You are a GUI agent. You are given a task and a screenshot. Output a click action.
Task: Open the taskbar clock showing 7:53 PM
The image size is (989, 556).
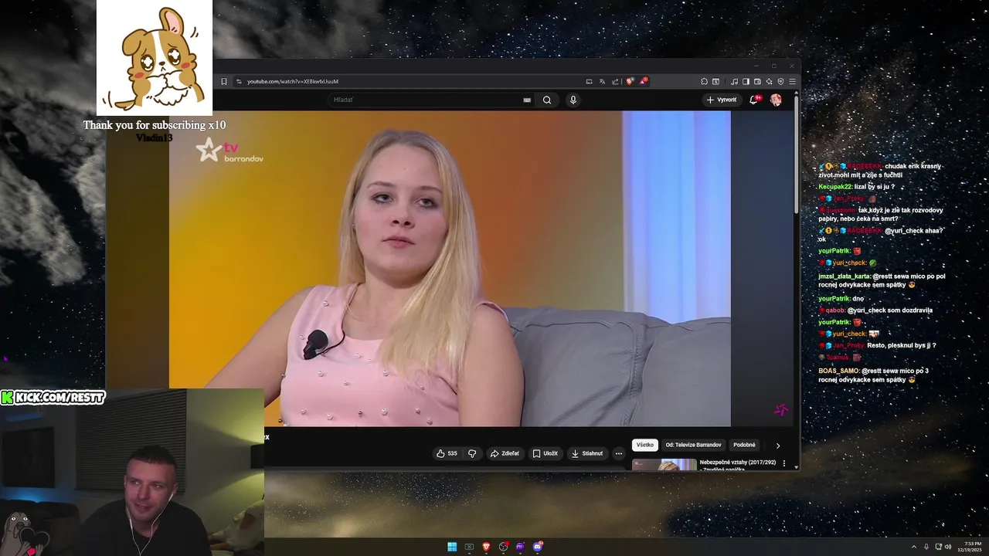pyautogui.click(x=970, y=547)
